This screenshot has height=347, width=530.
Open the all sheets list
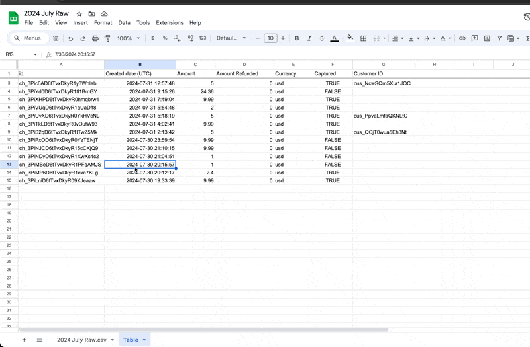[x=40, y=340]
